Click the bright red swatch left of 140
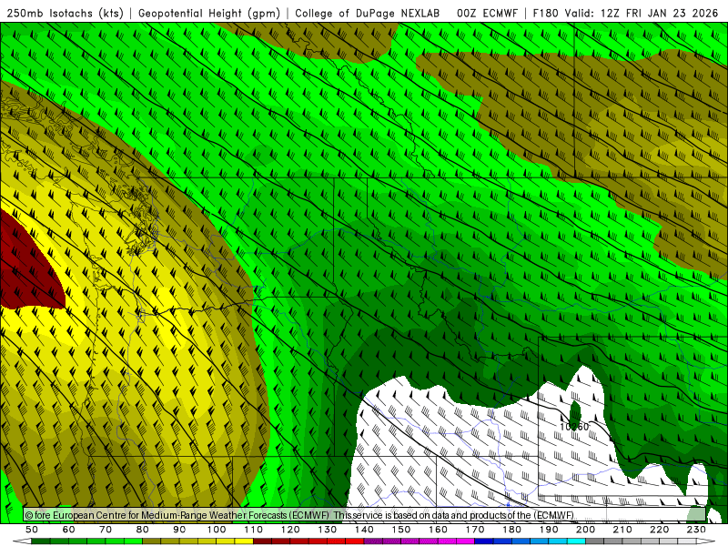This screenshot has width=728, height=546. [x=355, y=541]
